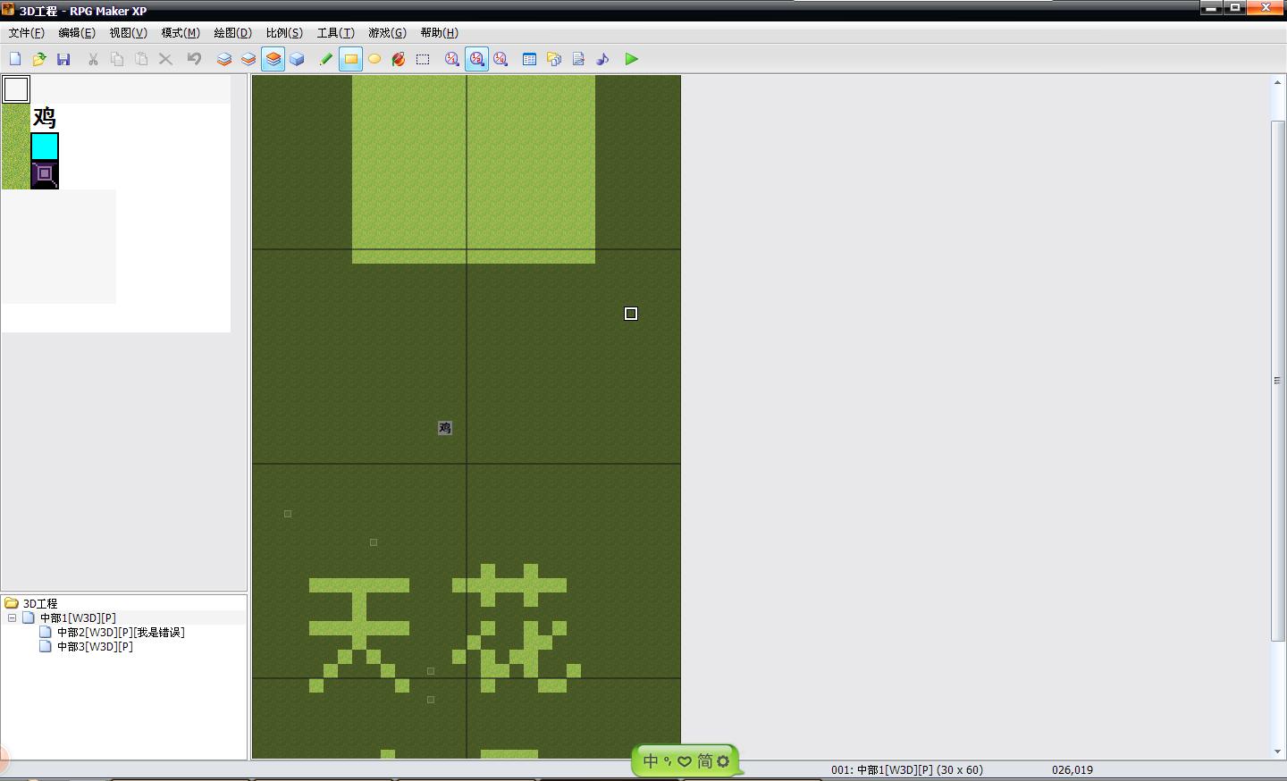Open the Database icon
This screenshot has height=781, width=1287.
tap(529, 59)
